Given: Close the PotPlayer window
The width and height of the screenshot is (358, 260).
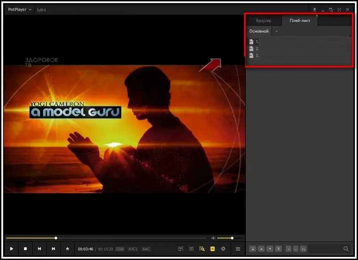Looking at the screenshot, I should 348,9.
